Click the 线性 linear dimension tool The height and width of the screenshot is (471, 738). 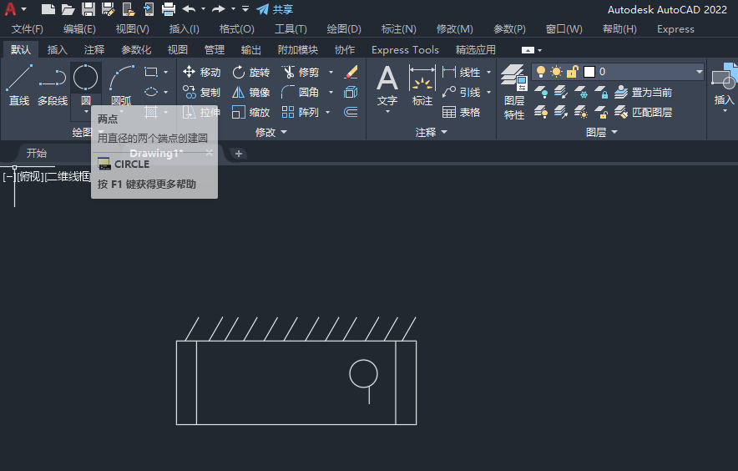461,72
